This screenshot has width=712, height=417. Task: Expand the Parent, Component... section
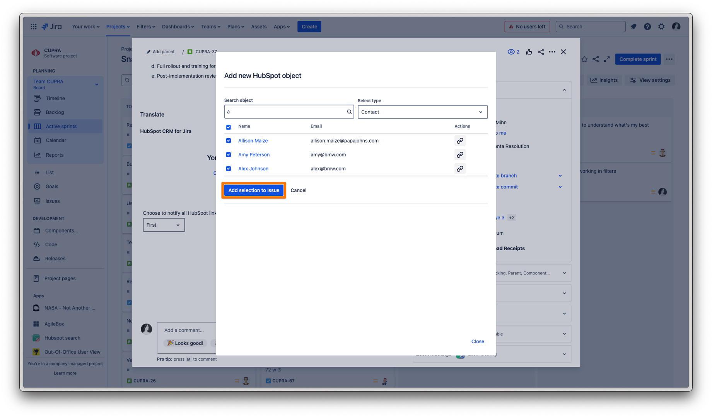pyautogui.click(x=564, y=273)
